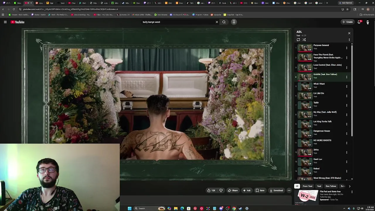Image resolution: width=375 pixels, height=211 pixels.
Task: Select the Yeat filter chip
Action: tap(319, 186)
